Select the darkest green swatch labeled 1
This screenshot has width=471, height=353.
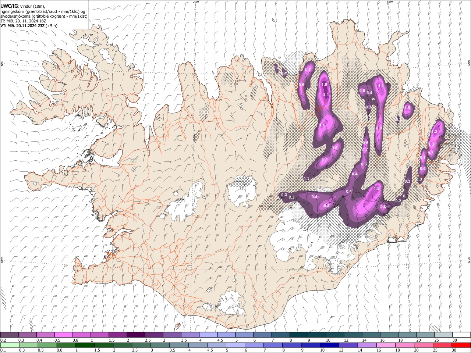pos(85,345)
